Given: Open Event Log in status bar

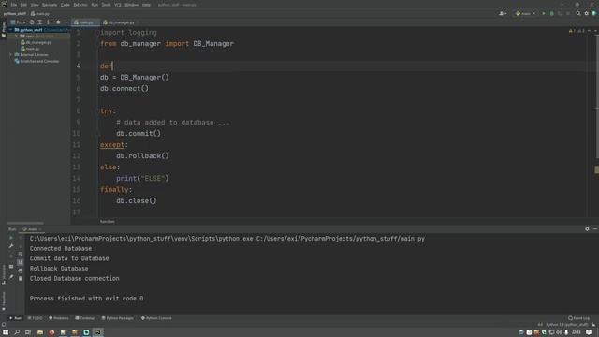Looking at the screenshot, I should [x=578, y=318].
